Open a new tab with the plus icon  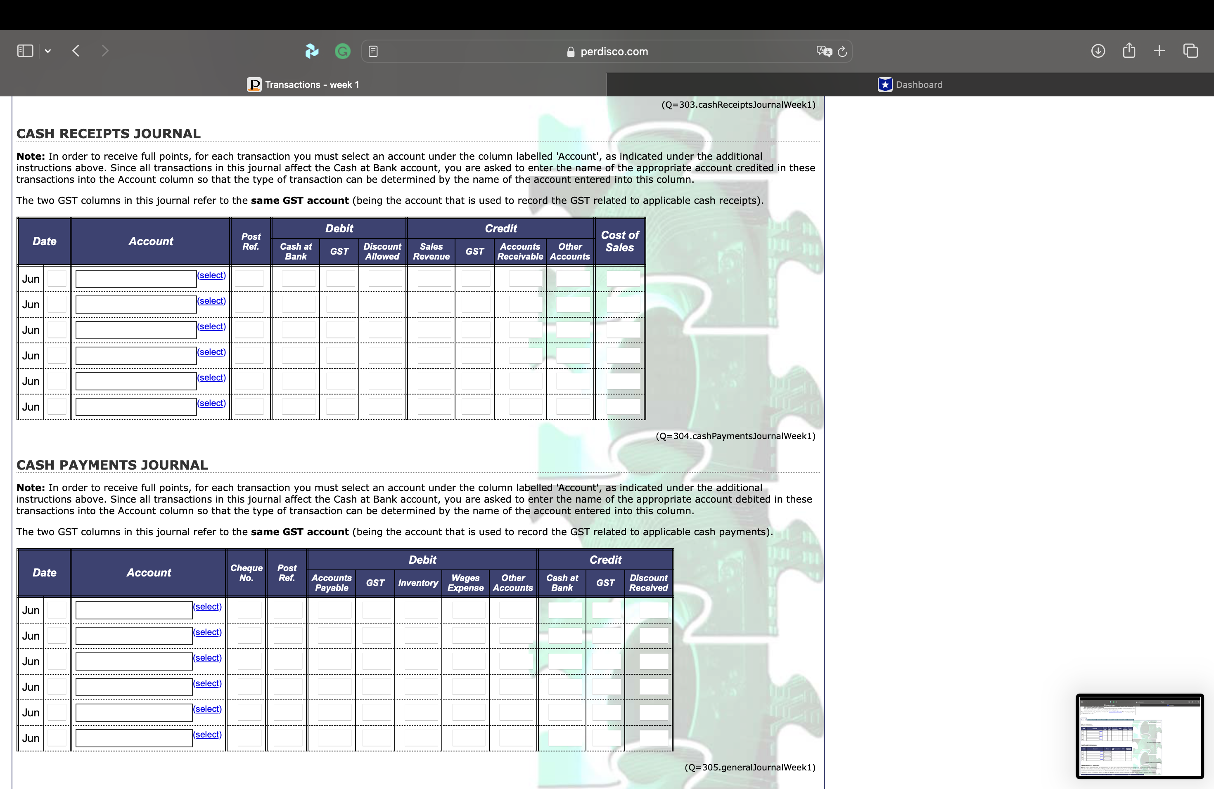pos(1159,50)
